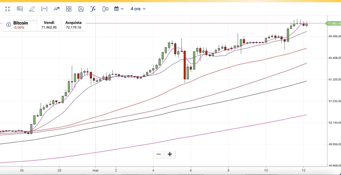The width and height of the screenshot is (341, 175).
Task: Click the trend lines comparison icon
Action: coord(56,9)
